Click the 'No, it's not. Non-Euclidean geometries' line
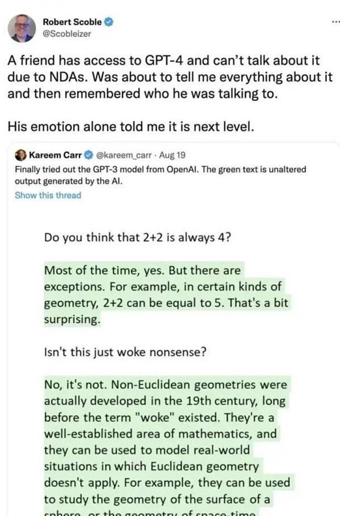 click(x=165, y=385)
